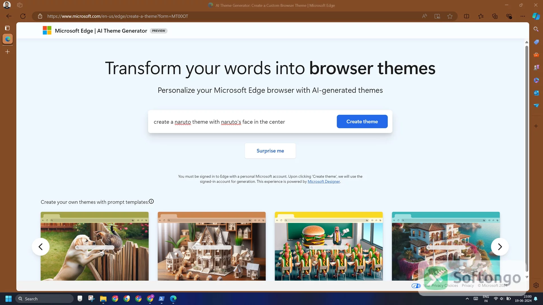
Task: Open the Outlook icon in the sidebar
Action: point(536,93)
